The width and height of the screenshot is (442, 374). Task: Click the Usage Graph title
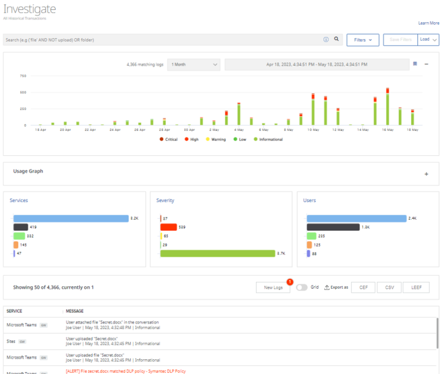28,171
